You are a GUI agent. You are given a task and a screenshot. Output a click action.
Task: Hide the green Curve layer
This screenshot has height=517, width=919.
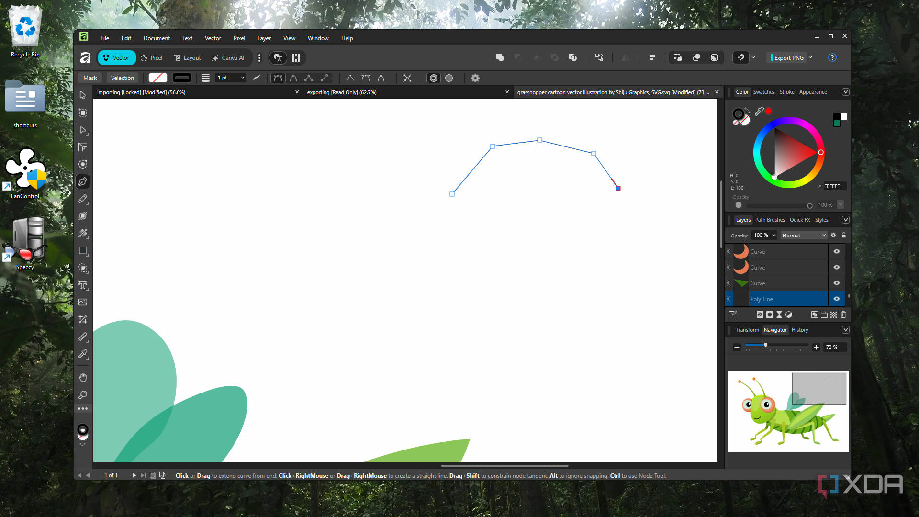click(836, 283)
